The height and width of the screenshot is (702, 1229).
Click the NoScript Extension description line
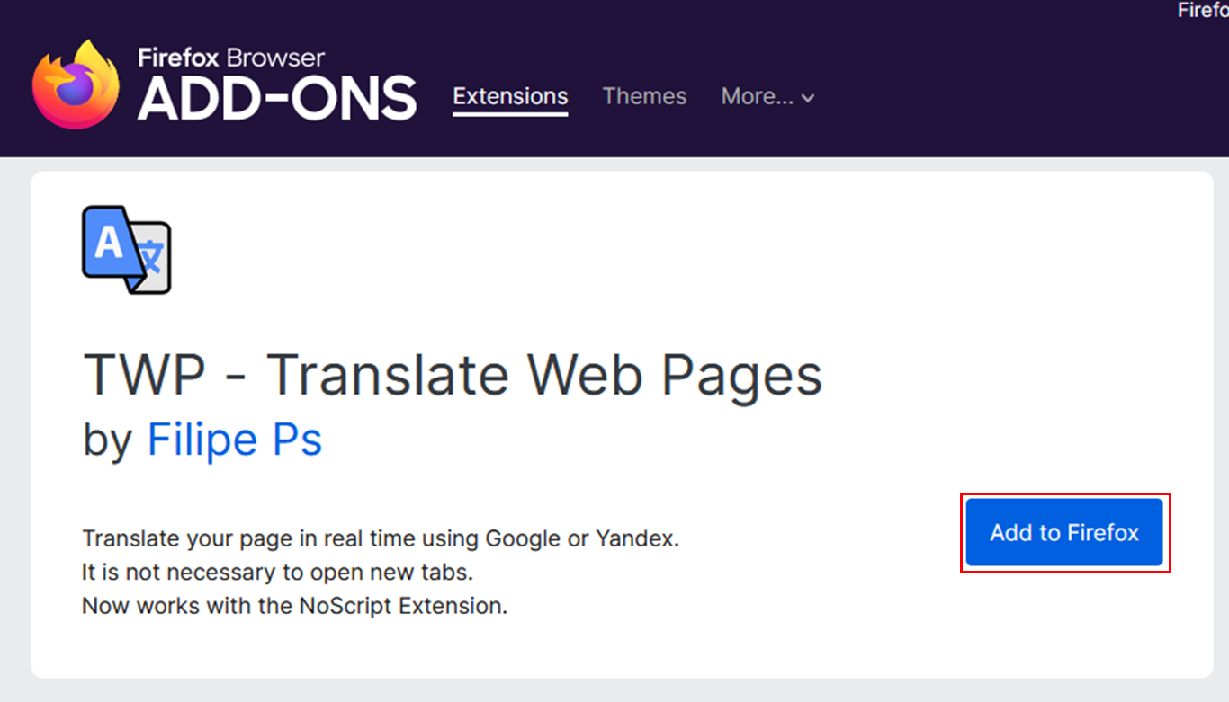pos(294,606)
